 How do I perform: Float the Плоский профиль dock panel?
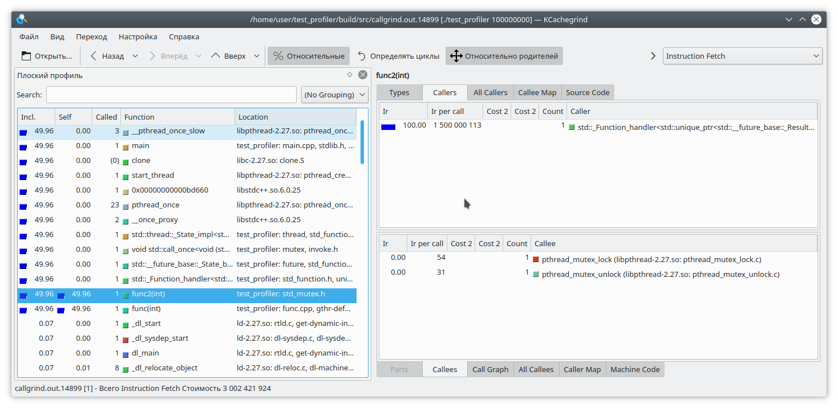[350, 75]
